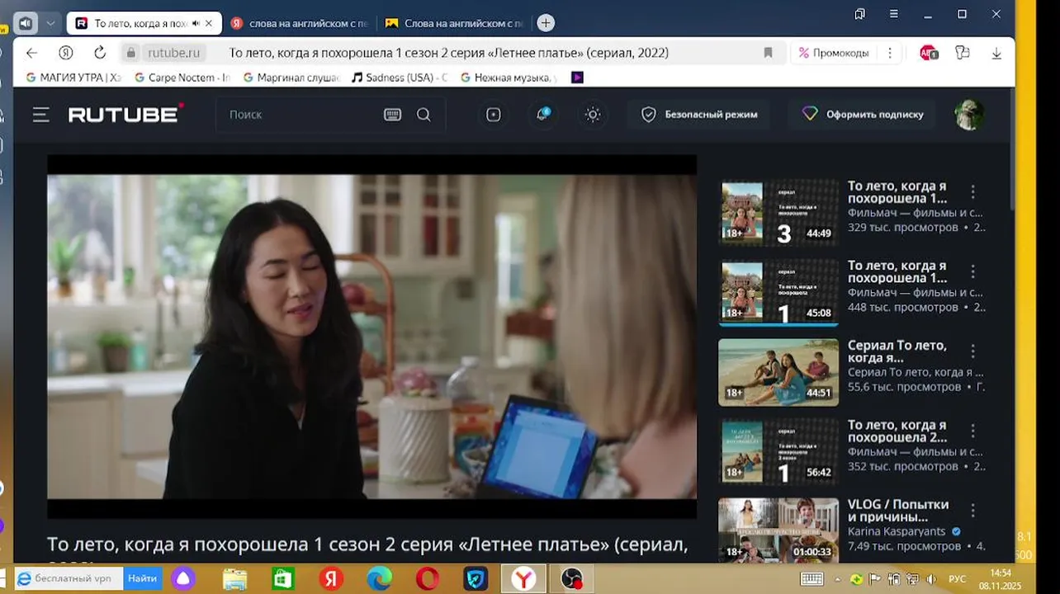Open the purple play-icon bookmark
The height and width of the screenshot is (594, 1060).
[x=577, y=77]
